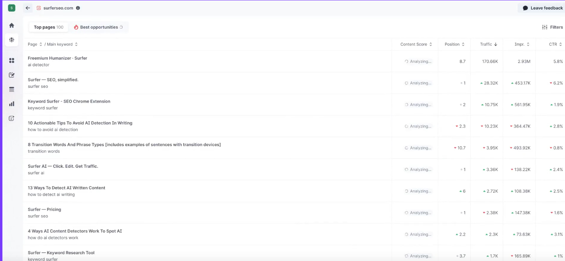Viewport: 565px width, 261px height.
Task: Open 4 Ways AI Content Detectors Work page
Action: [x=75, y=231]
